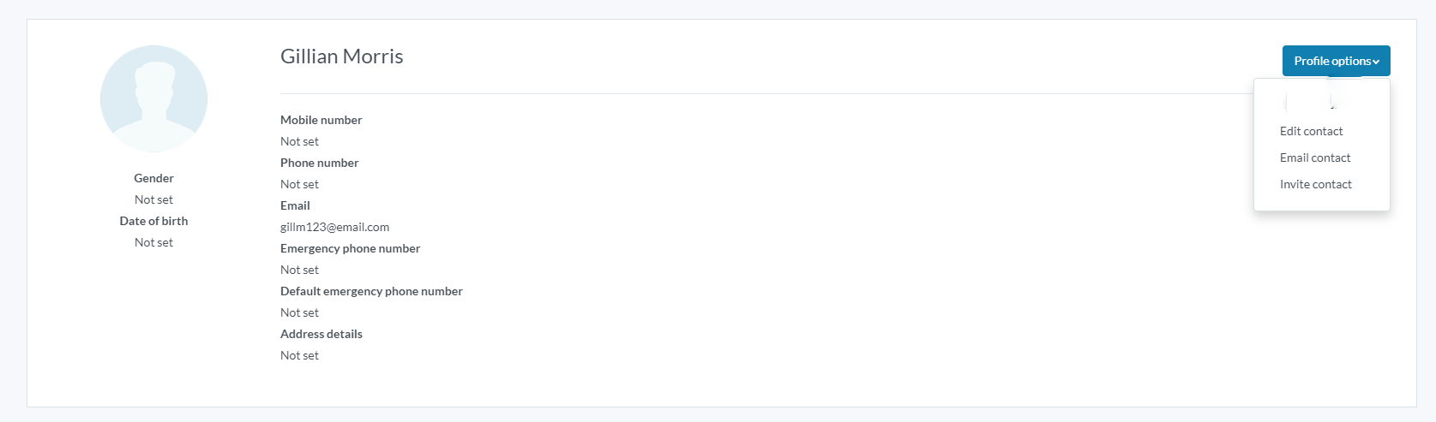
Task: Pick Invite contact in the dropdown menu
Action: click(x=1315, y=184)
